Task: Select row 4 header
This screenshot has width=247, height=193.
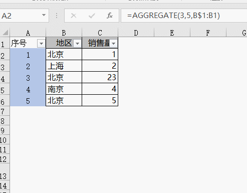Action: click(5, 78)
